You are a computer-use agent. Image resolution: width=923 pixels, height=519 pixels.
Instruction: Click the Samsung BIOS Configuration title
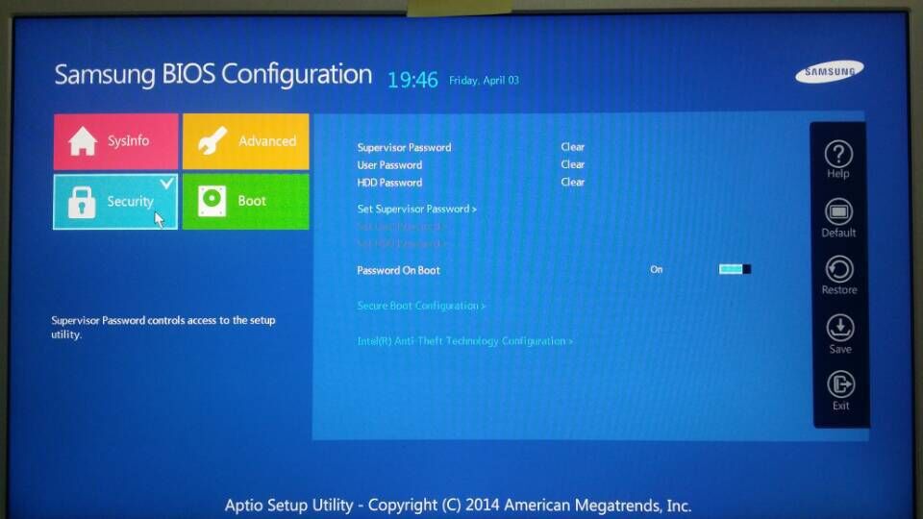213,75
